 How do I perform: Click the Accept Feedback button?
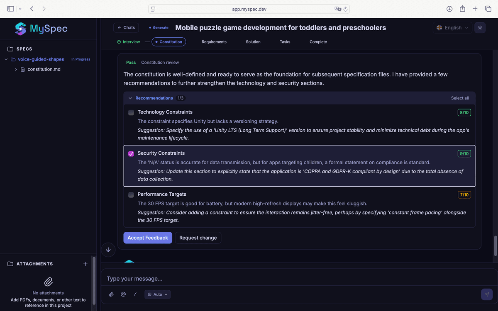pos(148,238)
